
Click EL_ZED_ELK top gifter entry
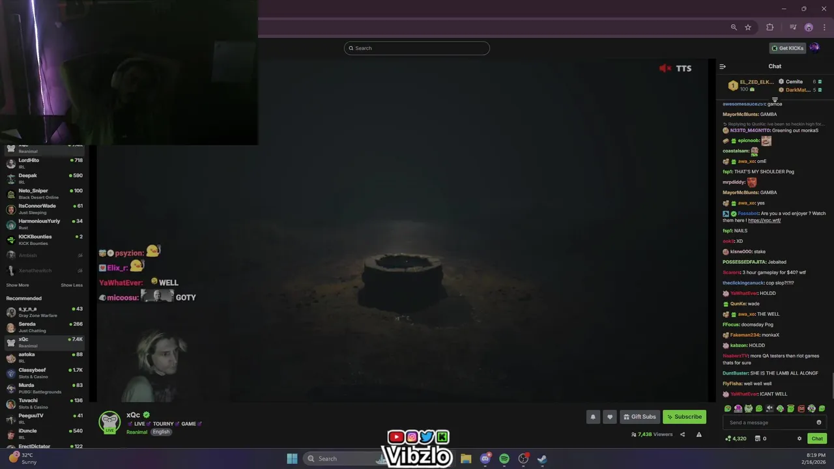(751, 85)
